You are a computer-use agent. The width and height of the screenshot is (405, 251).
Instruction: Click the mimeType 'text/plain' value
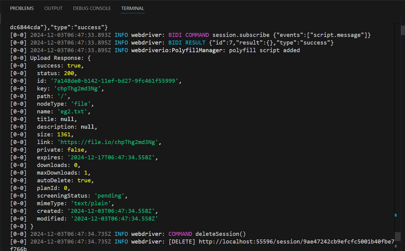pyautogui.click(x=91, y=203)
